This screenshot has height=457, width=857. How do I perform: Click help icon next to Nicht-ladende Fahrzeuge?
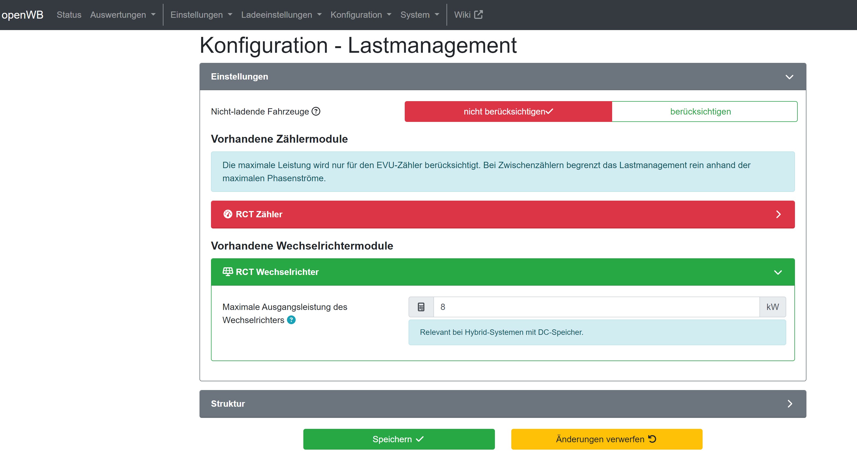[316, 112]
